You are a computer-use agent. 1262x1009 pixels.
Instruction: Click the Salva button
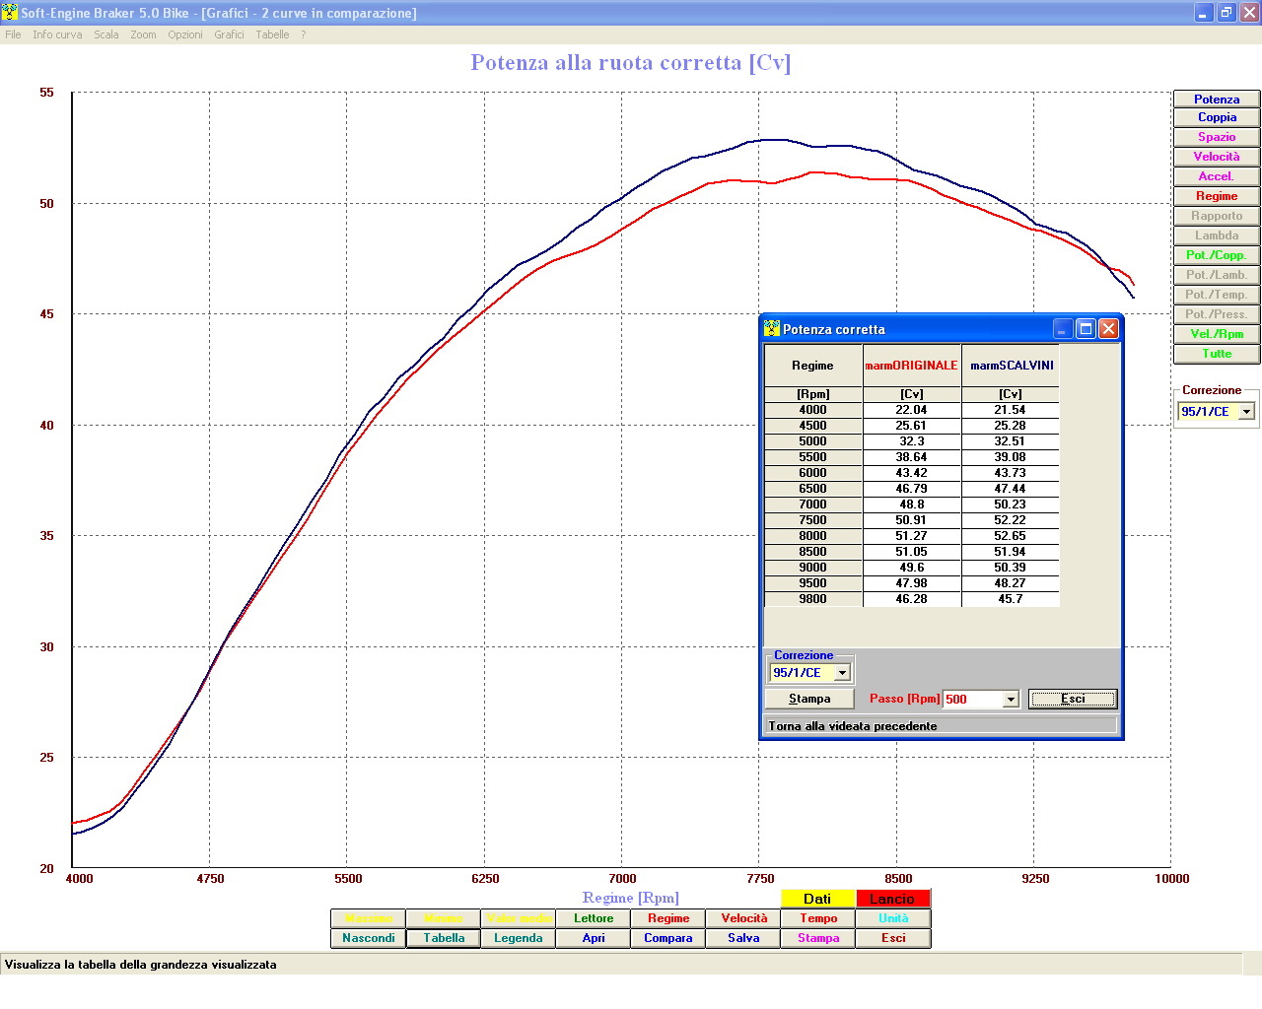click(x=743, y=938)
